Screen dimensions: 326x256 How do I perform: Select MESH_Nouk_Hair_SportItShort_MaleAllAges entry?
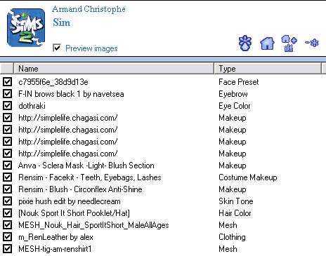(x=93, y=225)
